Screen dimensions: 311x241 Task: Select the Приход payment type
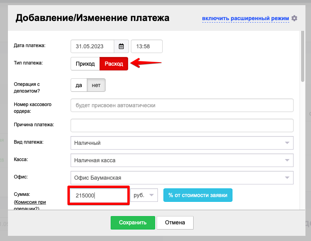click(x=85, y=64)
